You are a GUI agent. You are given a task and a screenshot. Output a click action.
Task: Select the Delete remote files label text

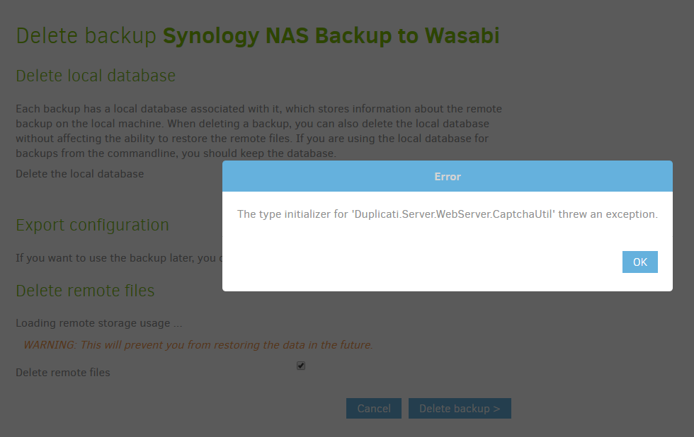click(x=62, y=372)
